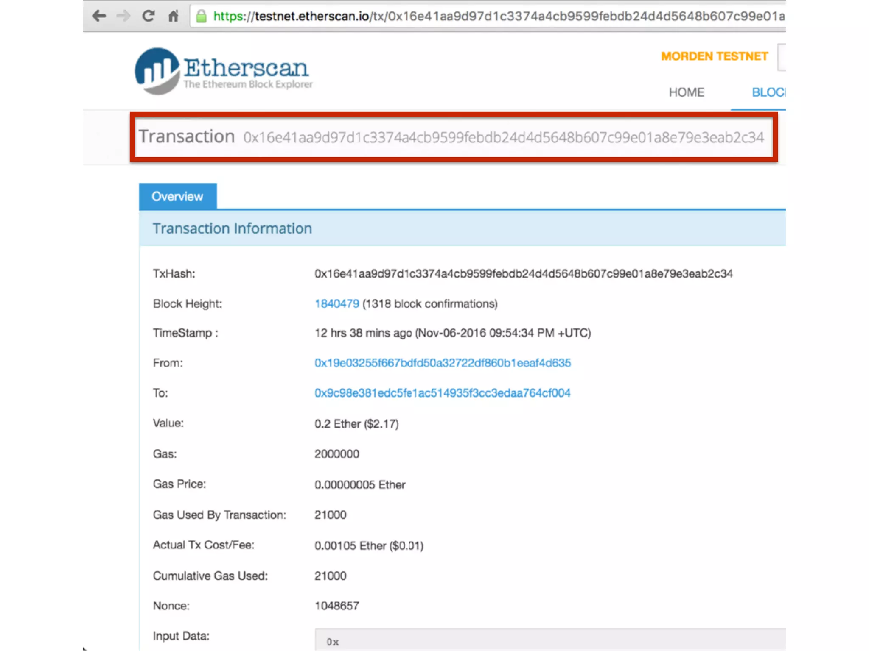Click the Transaction Information panel heading
The height and width of the screenshot is (651, 869).
click(x=232, y=228)
